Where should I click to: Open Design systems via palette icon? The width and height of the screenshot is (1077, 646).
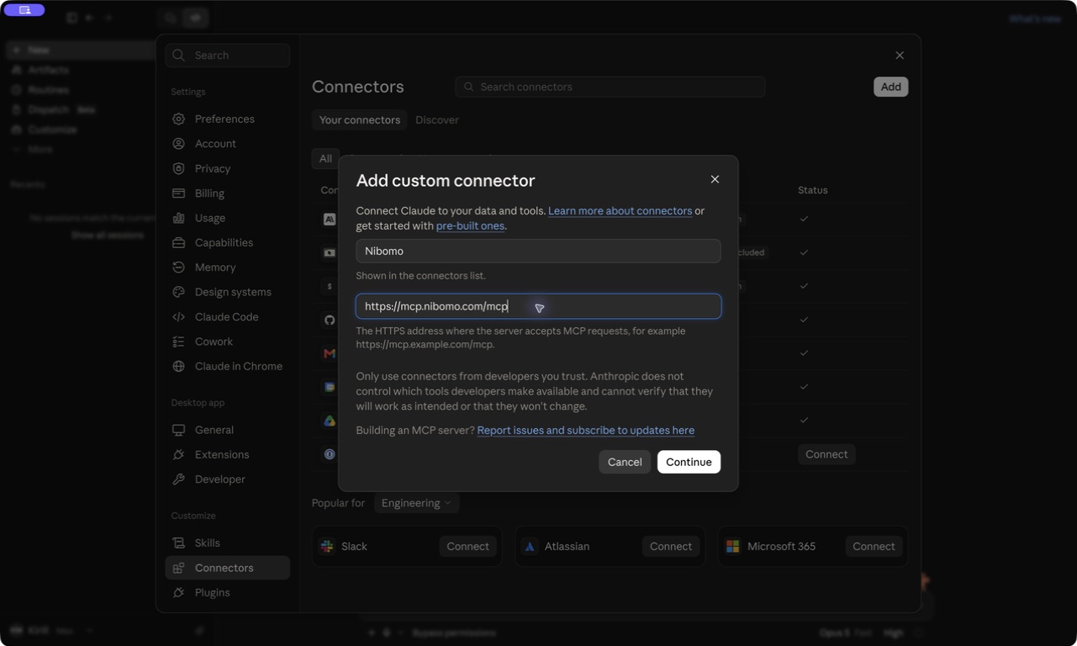178,292
